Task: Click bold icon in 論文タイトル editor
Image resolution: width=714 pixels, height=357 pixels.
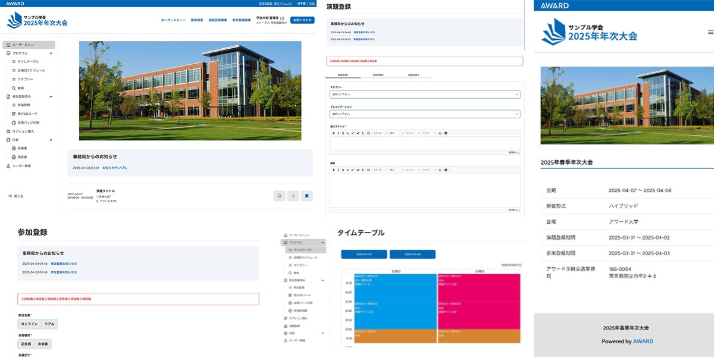Action: (x=334, y=133)
